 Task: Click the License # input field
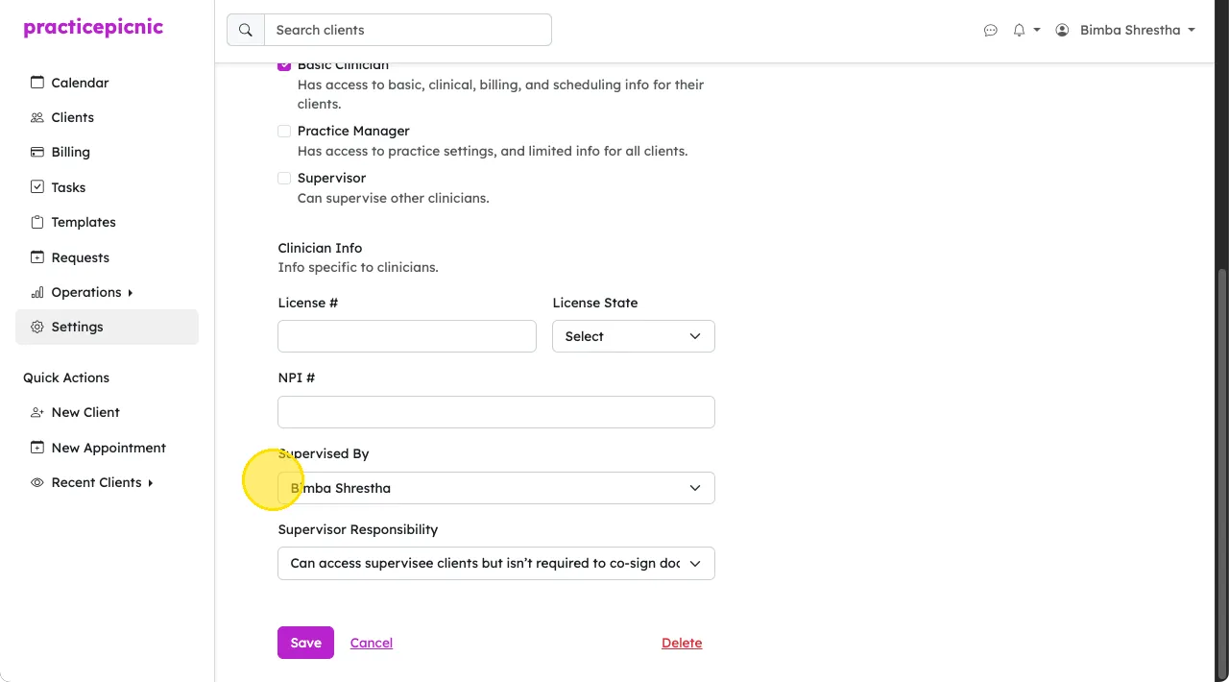pyautogui.click(x=407, y=336)
